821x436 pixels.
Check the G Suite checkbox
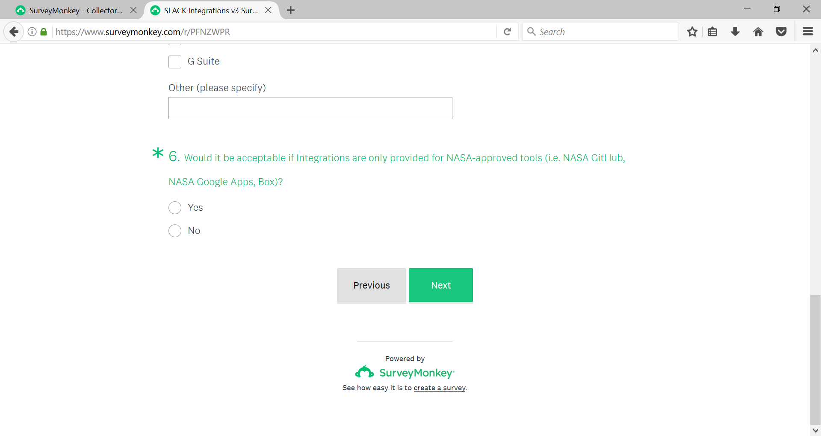click(x=175, y=62)
